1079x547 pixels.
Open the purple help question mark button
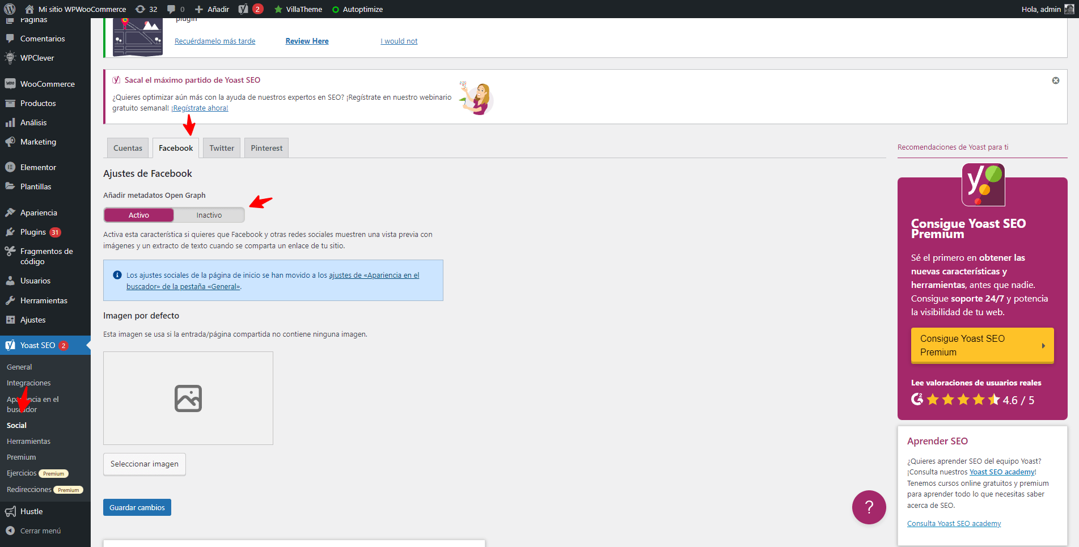(x=869, y=507)
